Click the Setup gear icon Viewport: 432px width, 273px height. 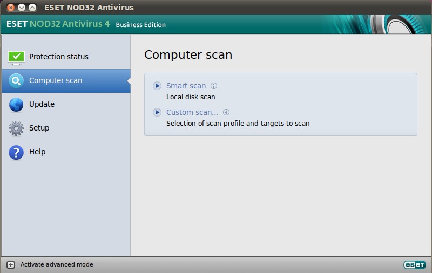point(16,128)
